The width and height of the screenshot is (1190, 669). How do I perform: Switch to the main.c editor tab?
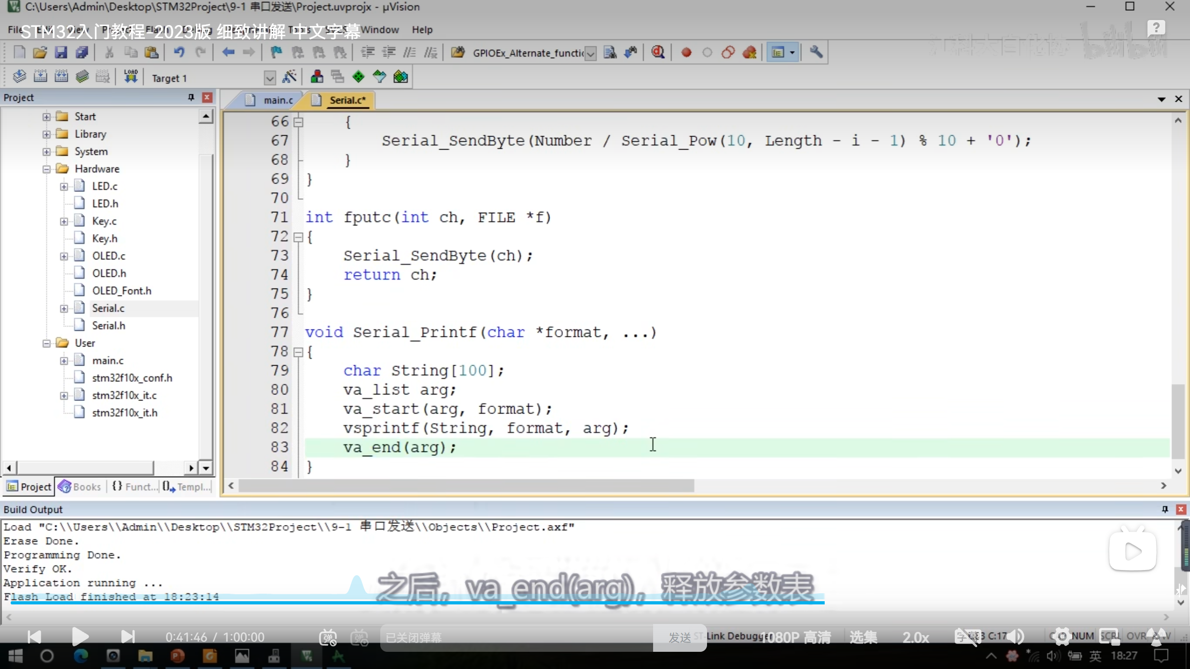tap(278, 100)
